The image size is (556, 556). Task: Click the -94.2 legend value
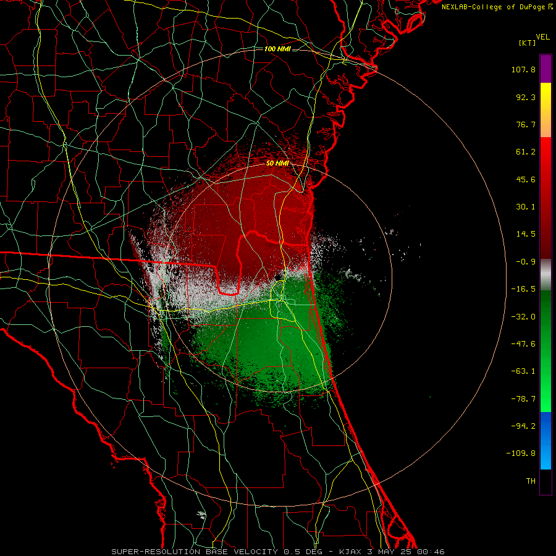(x=523, y=426)
